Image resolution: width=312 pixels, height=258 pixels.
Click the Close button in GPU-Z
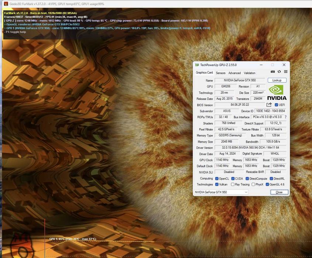279,192
